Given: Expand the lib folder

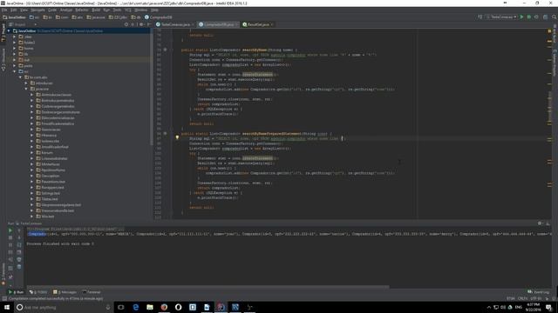Looking at the screenshot, I should click(15, 54).
